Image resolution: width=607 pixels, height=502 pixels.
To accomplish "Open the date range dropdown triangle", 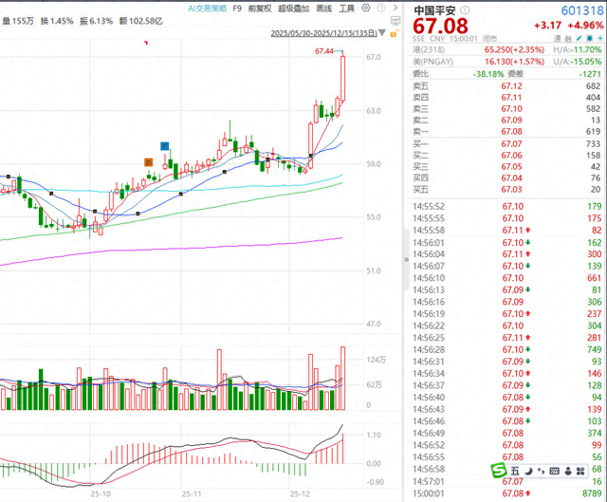I will [x=382, y=33].
